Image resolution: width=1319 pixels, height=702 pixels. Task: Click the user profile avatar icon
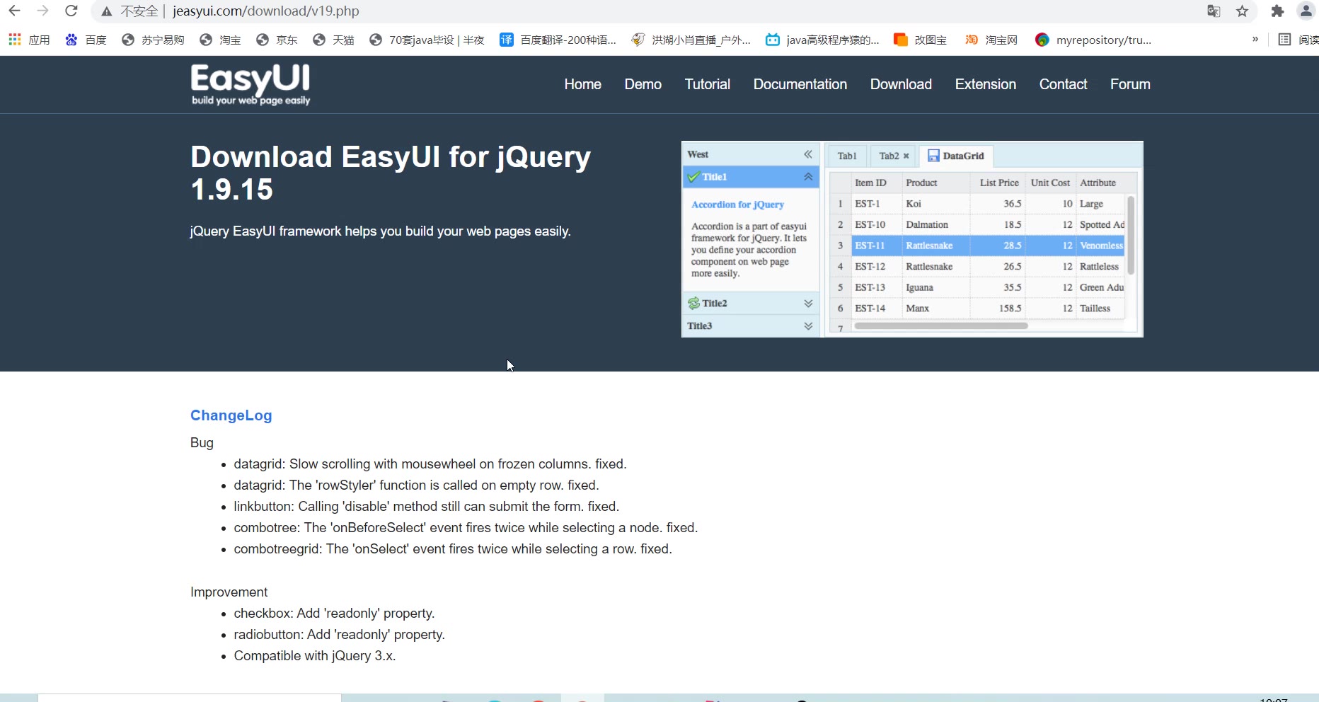1306,11
